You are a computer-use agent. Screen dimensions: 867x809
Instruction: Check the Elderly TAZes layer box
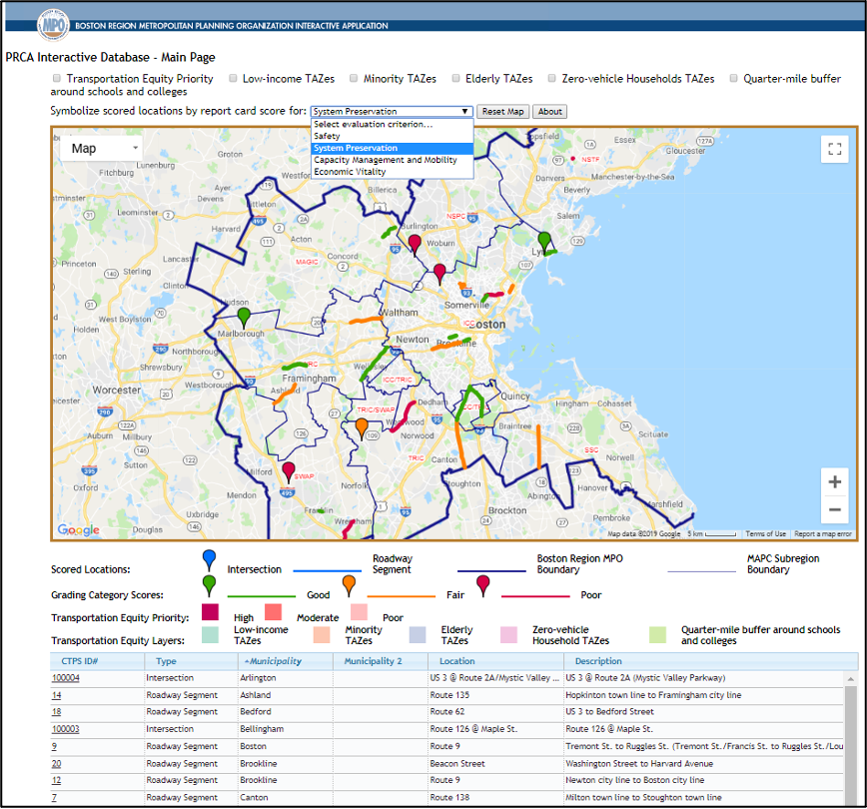pyautogui.click(x=455, y=78)
